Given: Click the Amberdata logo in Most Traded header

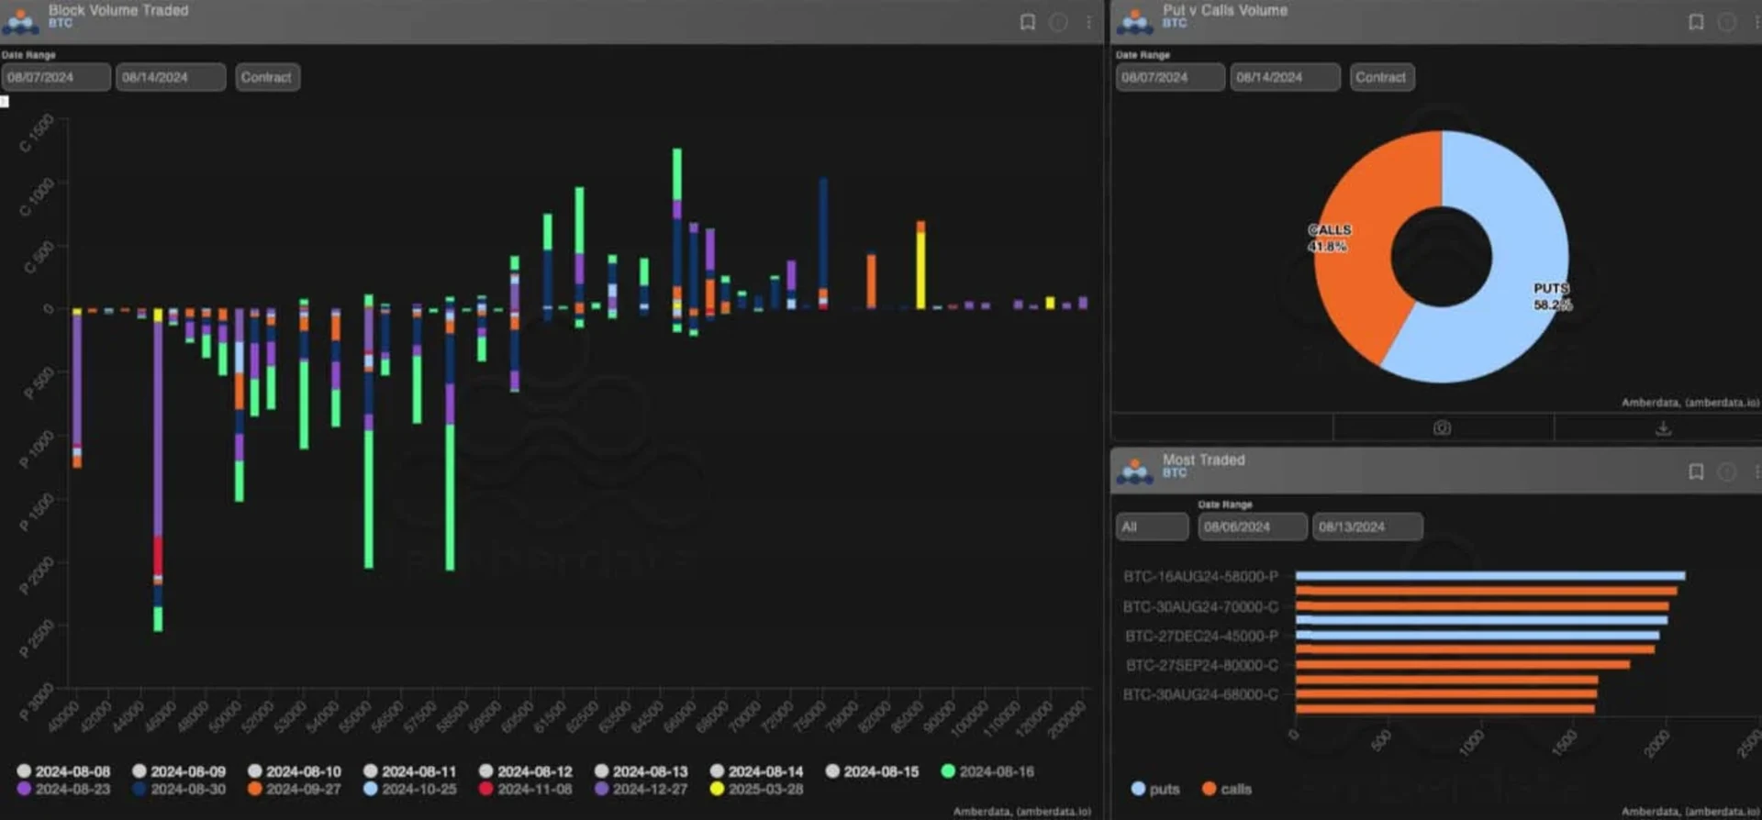Looking at the screenshot, I should pyautogui.click(x=1135, y=471).
